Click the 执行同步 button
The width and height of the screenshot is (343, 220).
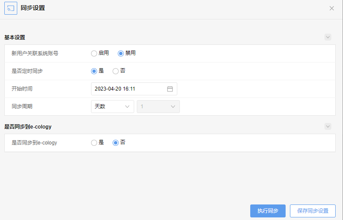pyautogui.click(x=268, y=211)
